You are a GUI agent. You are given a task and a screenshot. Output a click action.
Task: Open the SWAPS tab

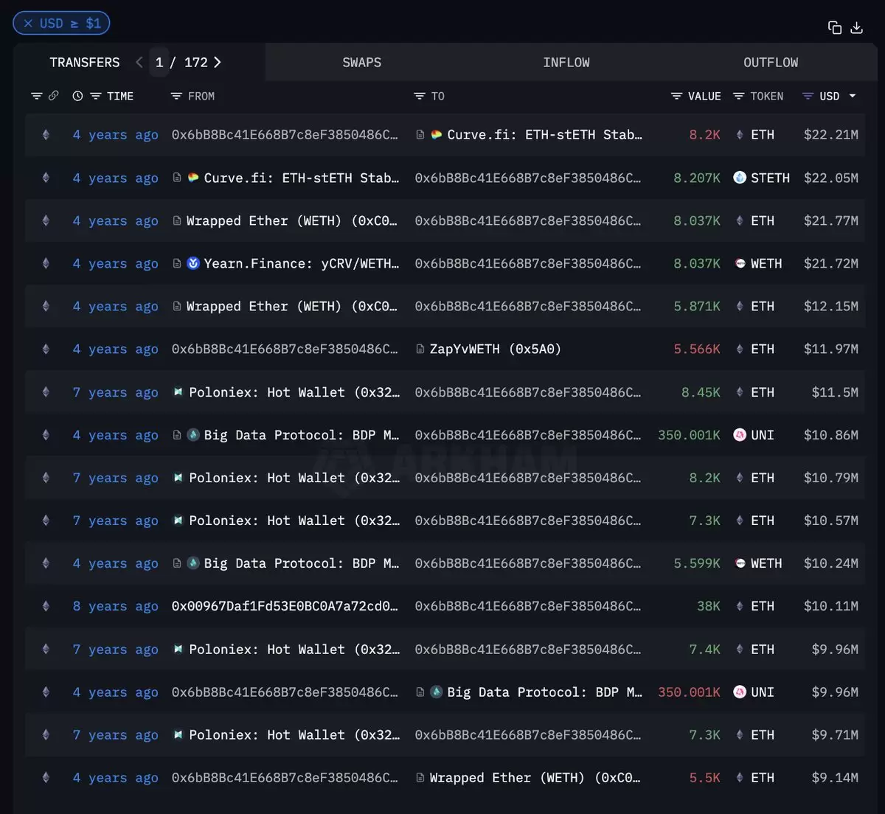pos(362,63)
